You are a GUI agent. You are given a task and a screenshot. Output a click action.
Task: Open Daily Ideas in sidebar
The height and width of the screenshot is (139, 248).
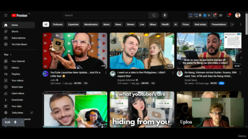point(19,113)
